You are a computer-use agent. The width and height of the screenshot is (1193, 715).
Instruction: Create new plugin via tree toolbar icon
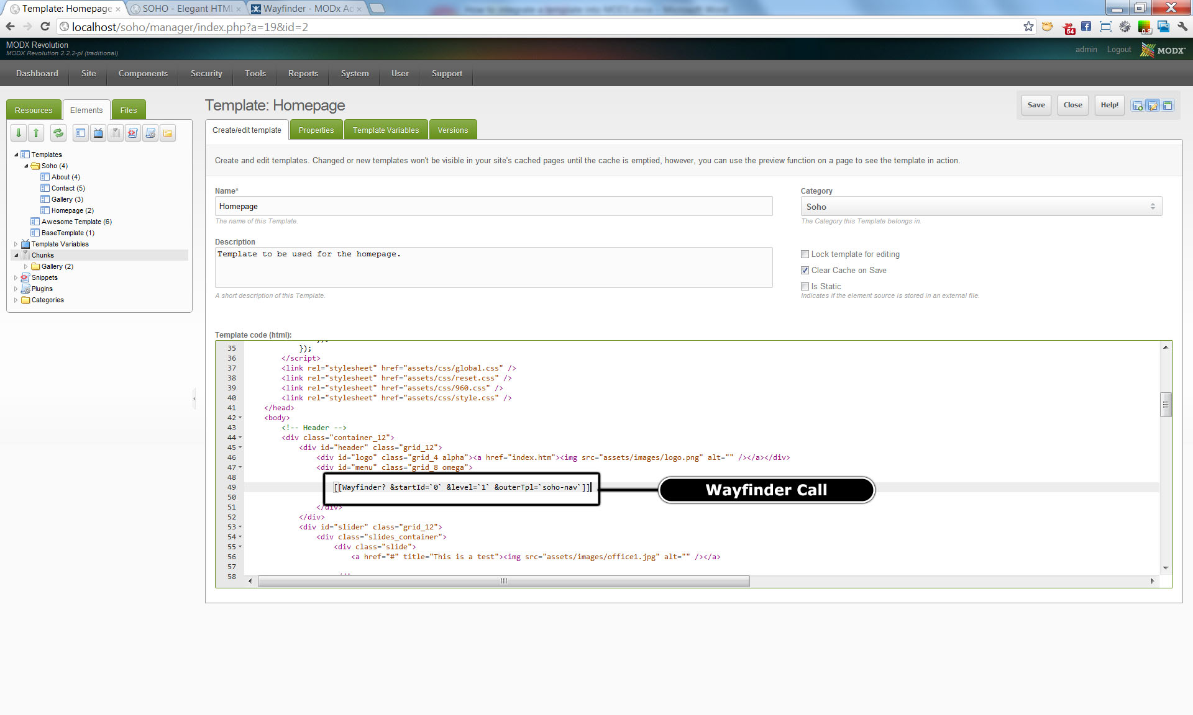coord(150,133)
